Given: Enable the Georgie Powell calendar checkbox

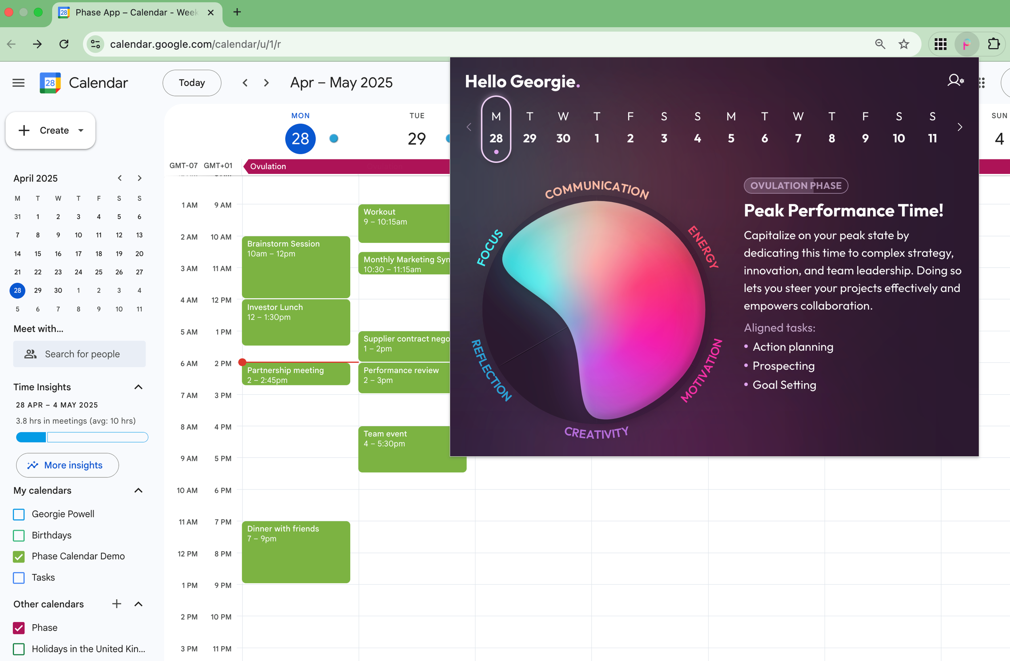Looking at the screenshot, I should coord(19,514).
